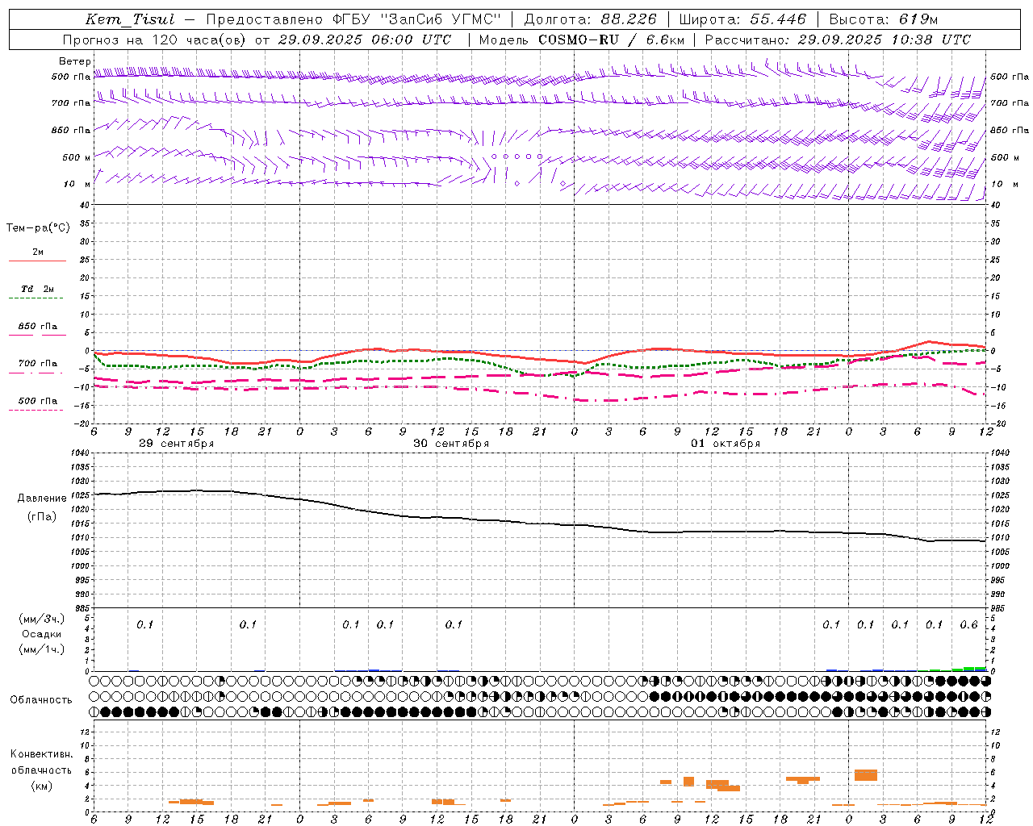Click the latitude value Широта: 55.446
The width and height of the screenshot is (1033, 826).
click(x=742, y=19)
